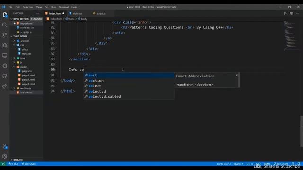
Task: Choose the 'select:disabled' suggestion
Action: point(129,96)
